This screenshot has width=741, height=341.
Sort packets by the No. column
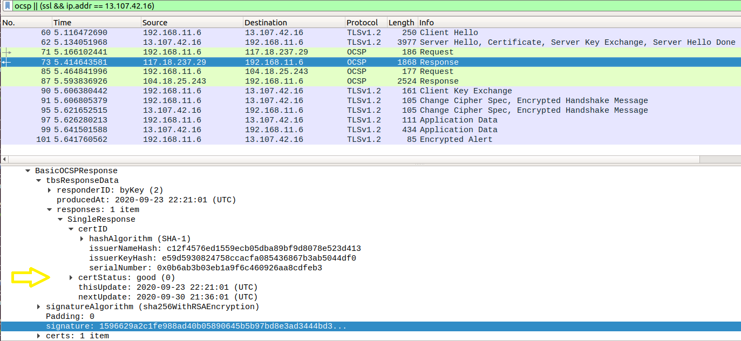26,23
